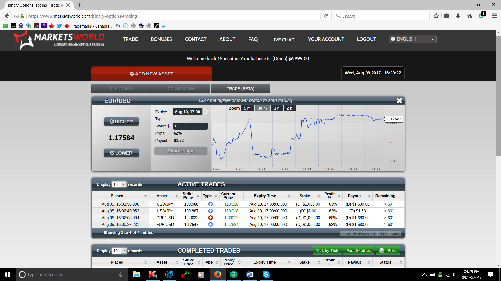501x281 pixels.
Task: Sort Active Trades by Placed column
Action: pos(120,196)
